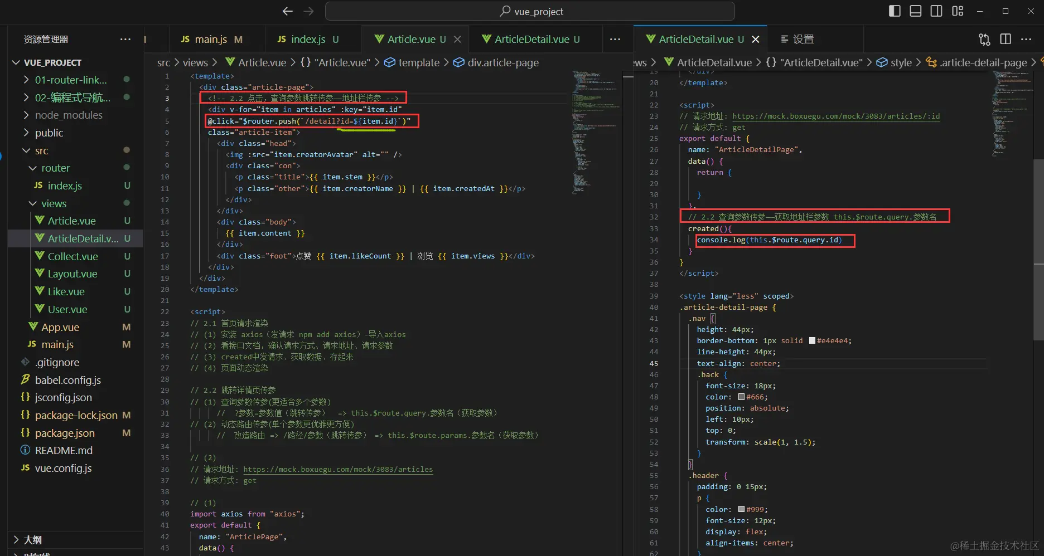1044x556 pixels.
Task: Click line number 45 in right editor
Action: coord(654,363)
